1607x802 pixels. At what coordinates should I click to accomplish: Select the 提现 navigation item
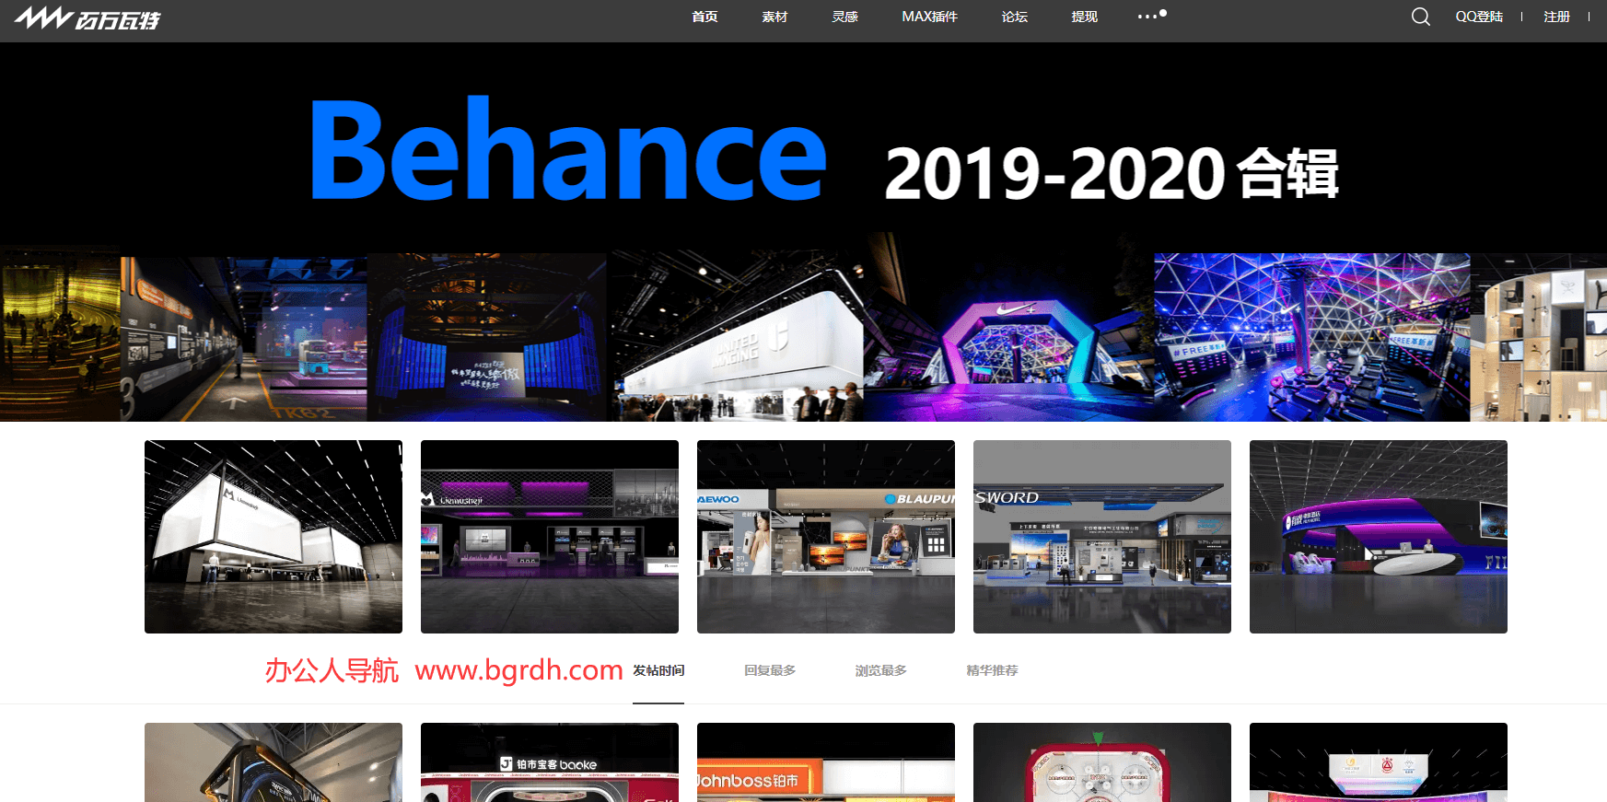tap(1084, 17)
